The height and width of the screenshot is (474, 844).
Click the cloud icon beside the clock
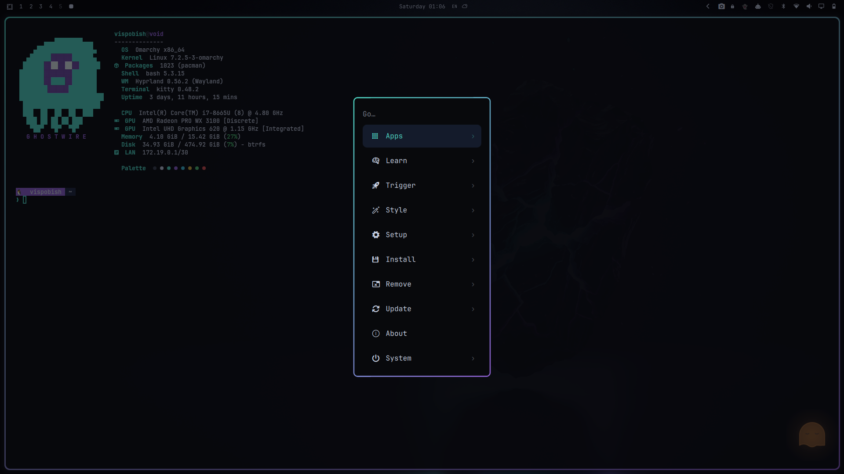(465, 7)
